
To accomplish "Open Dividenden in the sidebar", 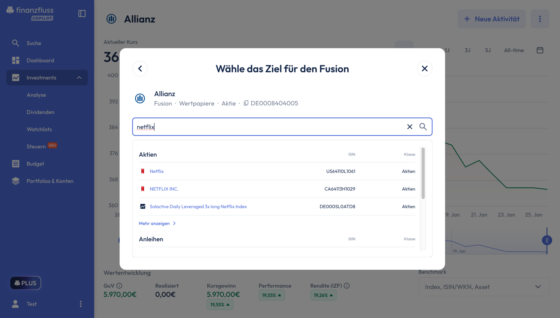I will 40,112.
